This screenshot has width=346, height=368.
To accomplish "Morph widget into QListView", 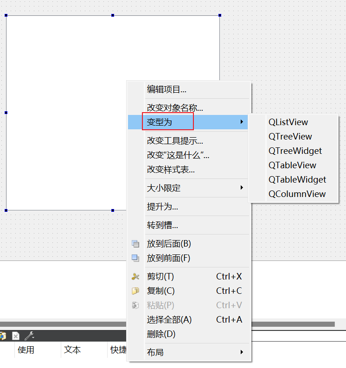I will coord(294,122).
